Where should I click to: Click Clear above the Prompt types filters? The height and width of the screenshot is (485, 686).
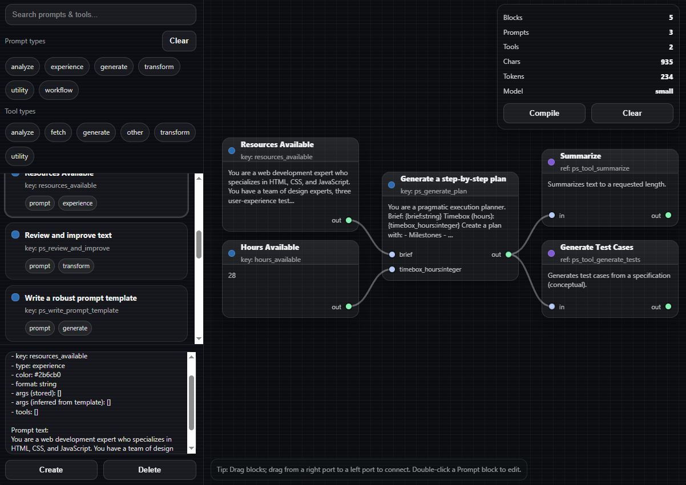[x=179, y=41]
